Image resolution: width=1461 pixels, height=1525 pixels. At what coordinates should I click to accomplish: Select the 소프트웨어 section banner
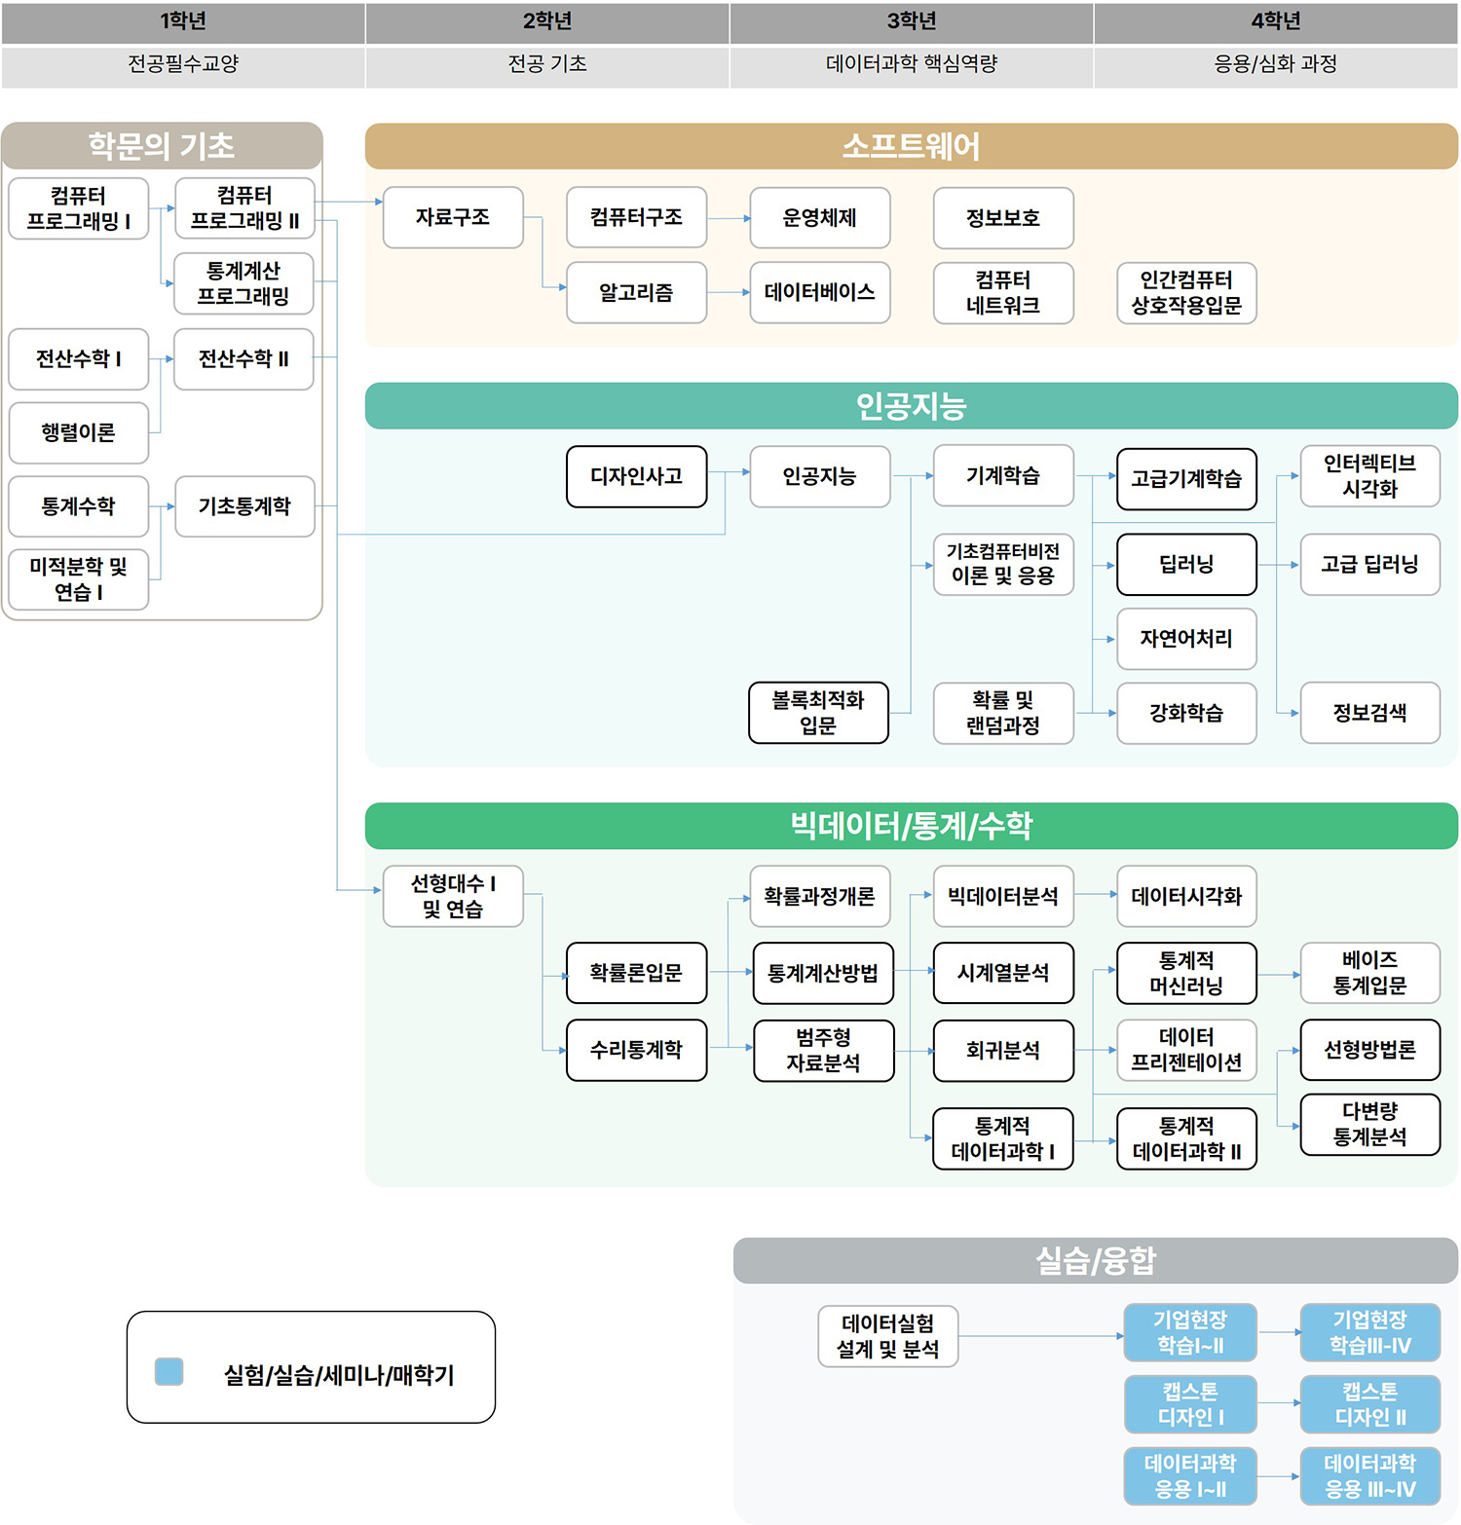point(912,146)
